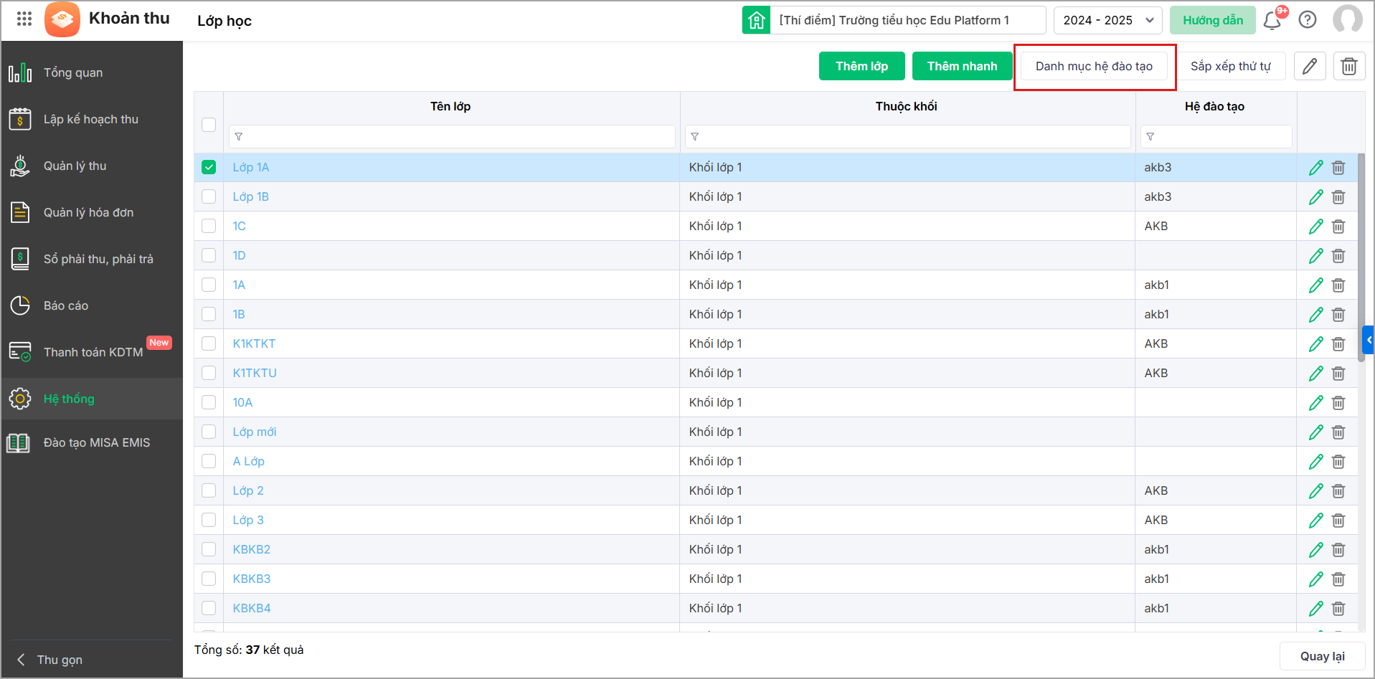
Task: Open the Lớp 3 class link
Action: [x=248, y=520]
